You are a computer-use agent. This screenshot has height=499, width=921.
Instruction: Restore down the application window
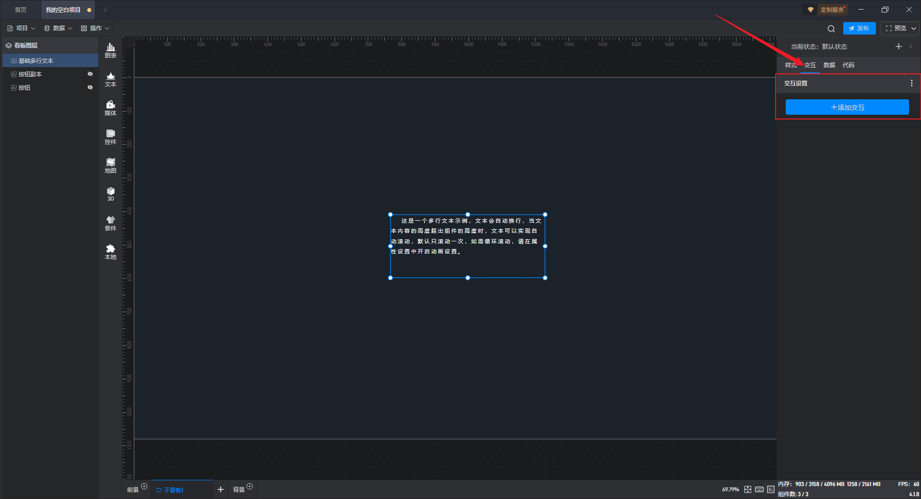[885, 10]
